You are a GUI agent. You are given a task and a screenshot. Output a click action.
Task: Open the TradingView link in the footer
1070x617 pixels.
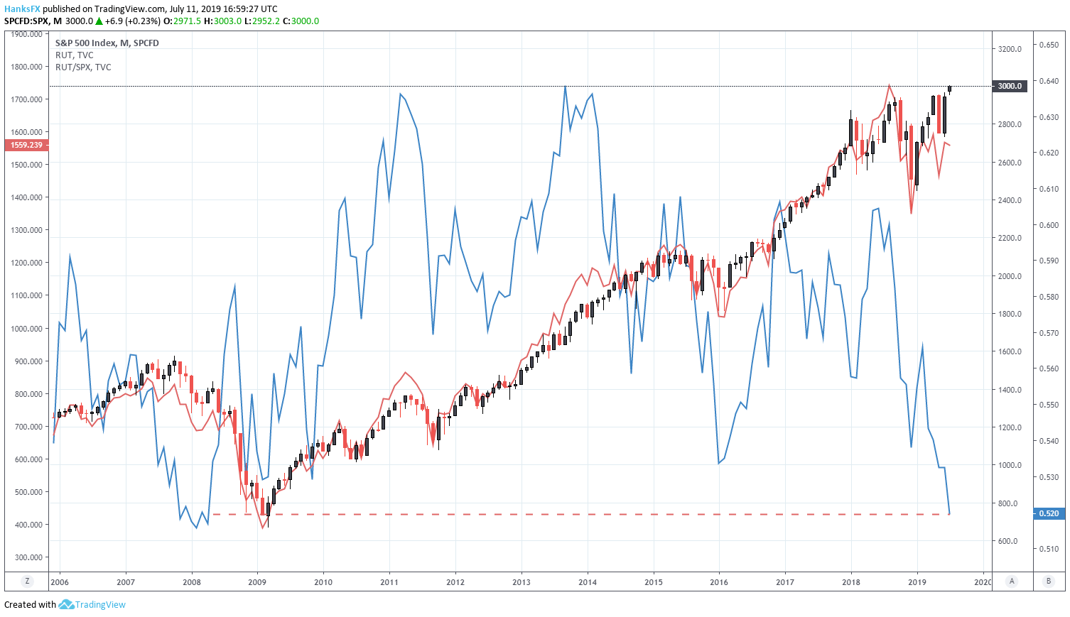(100, 604)
